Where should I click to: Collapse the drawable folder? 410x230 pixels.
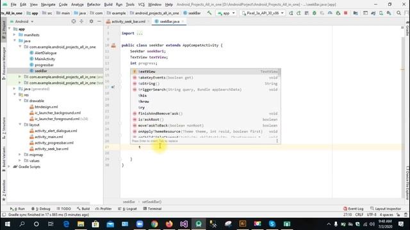20,101
